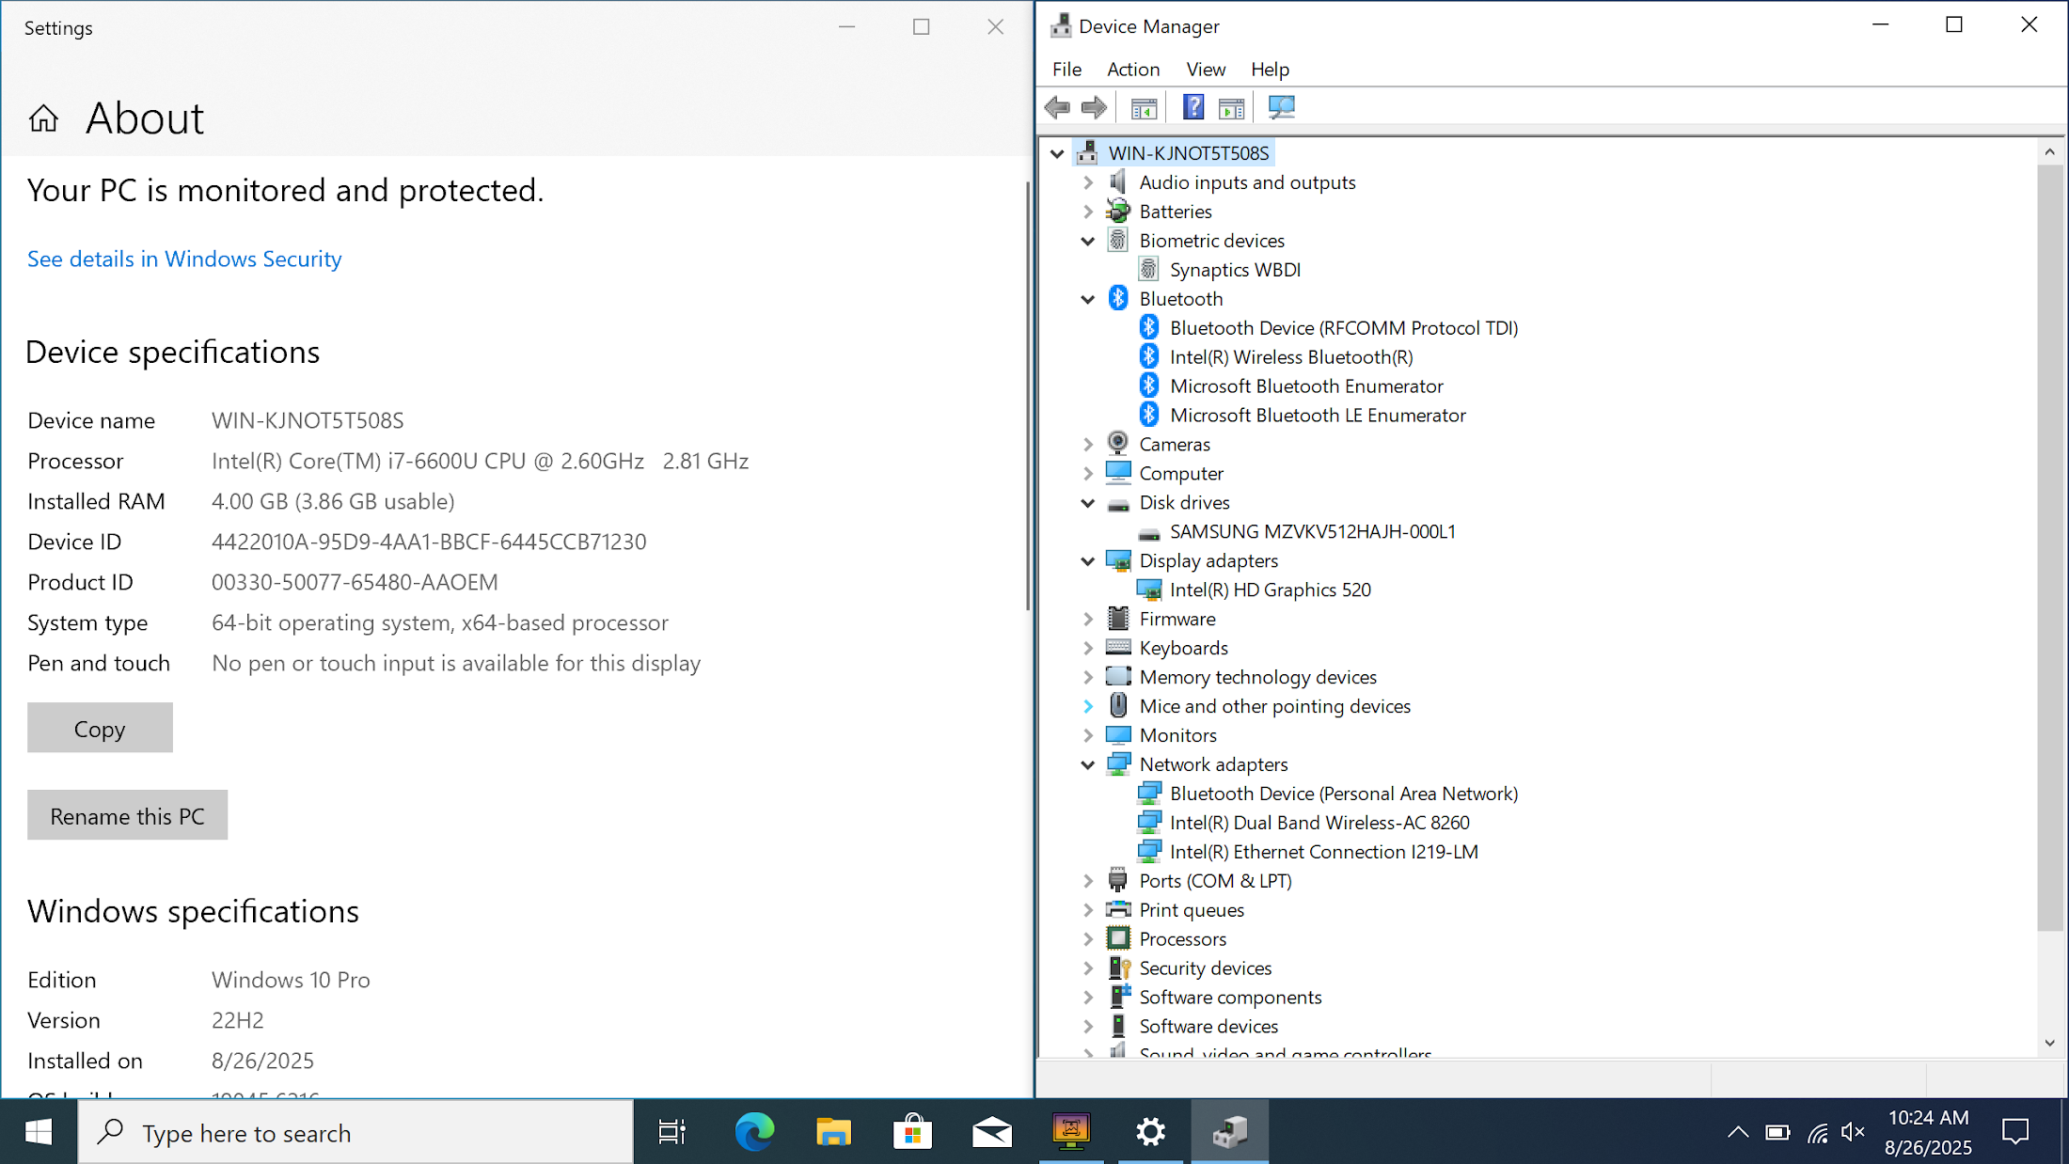Click Scan for hardware changes monitor icon
2069x1164 pixels.
tap(1281, 107)
